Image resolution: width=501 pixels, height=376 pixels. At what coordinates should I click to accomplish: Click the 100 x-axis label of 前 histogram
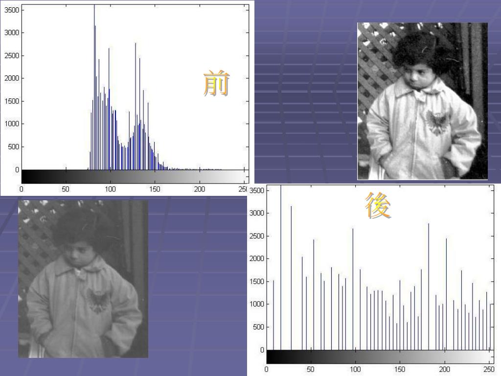click(110, 189)
